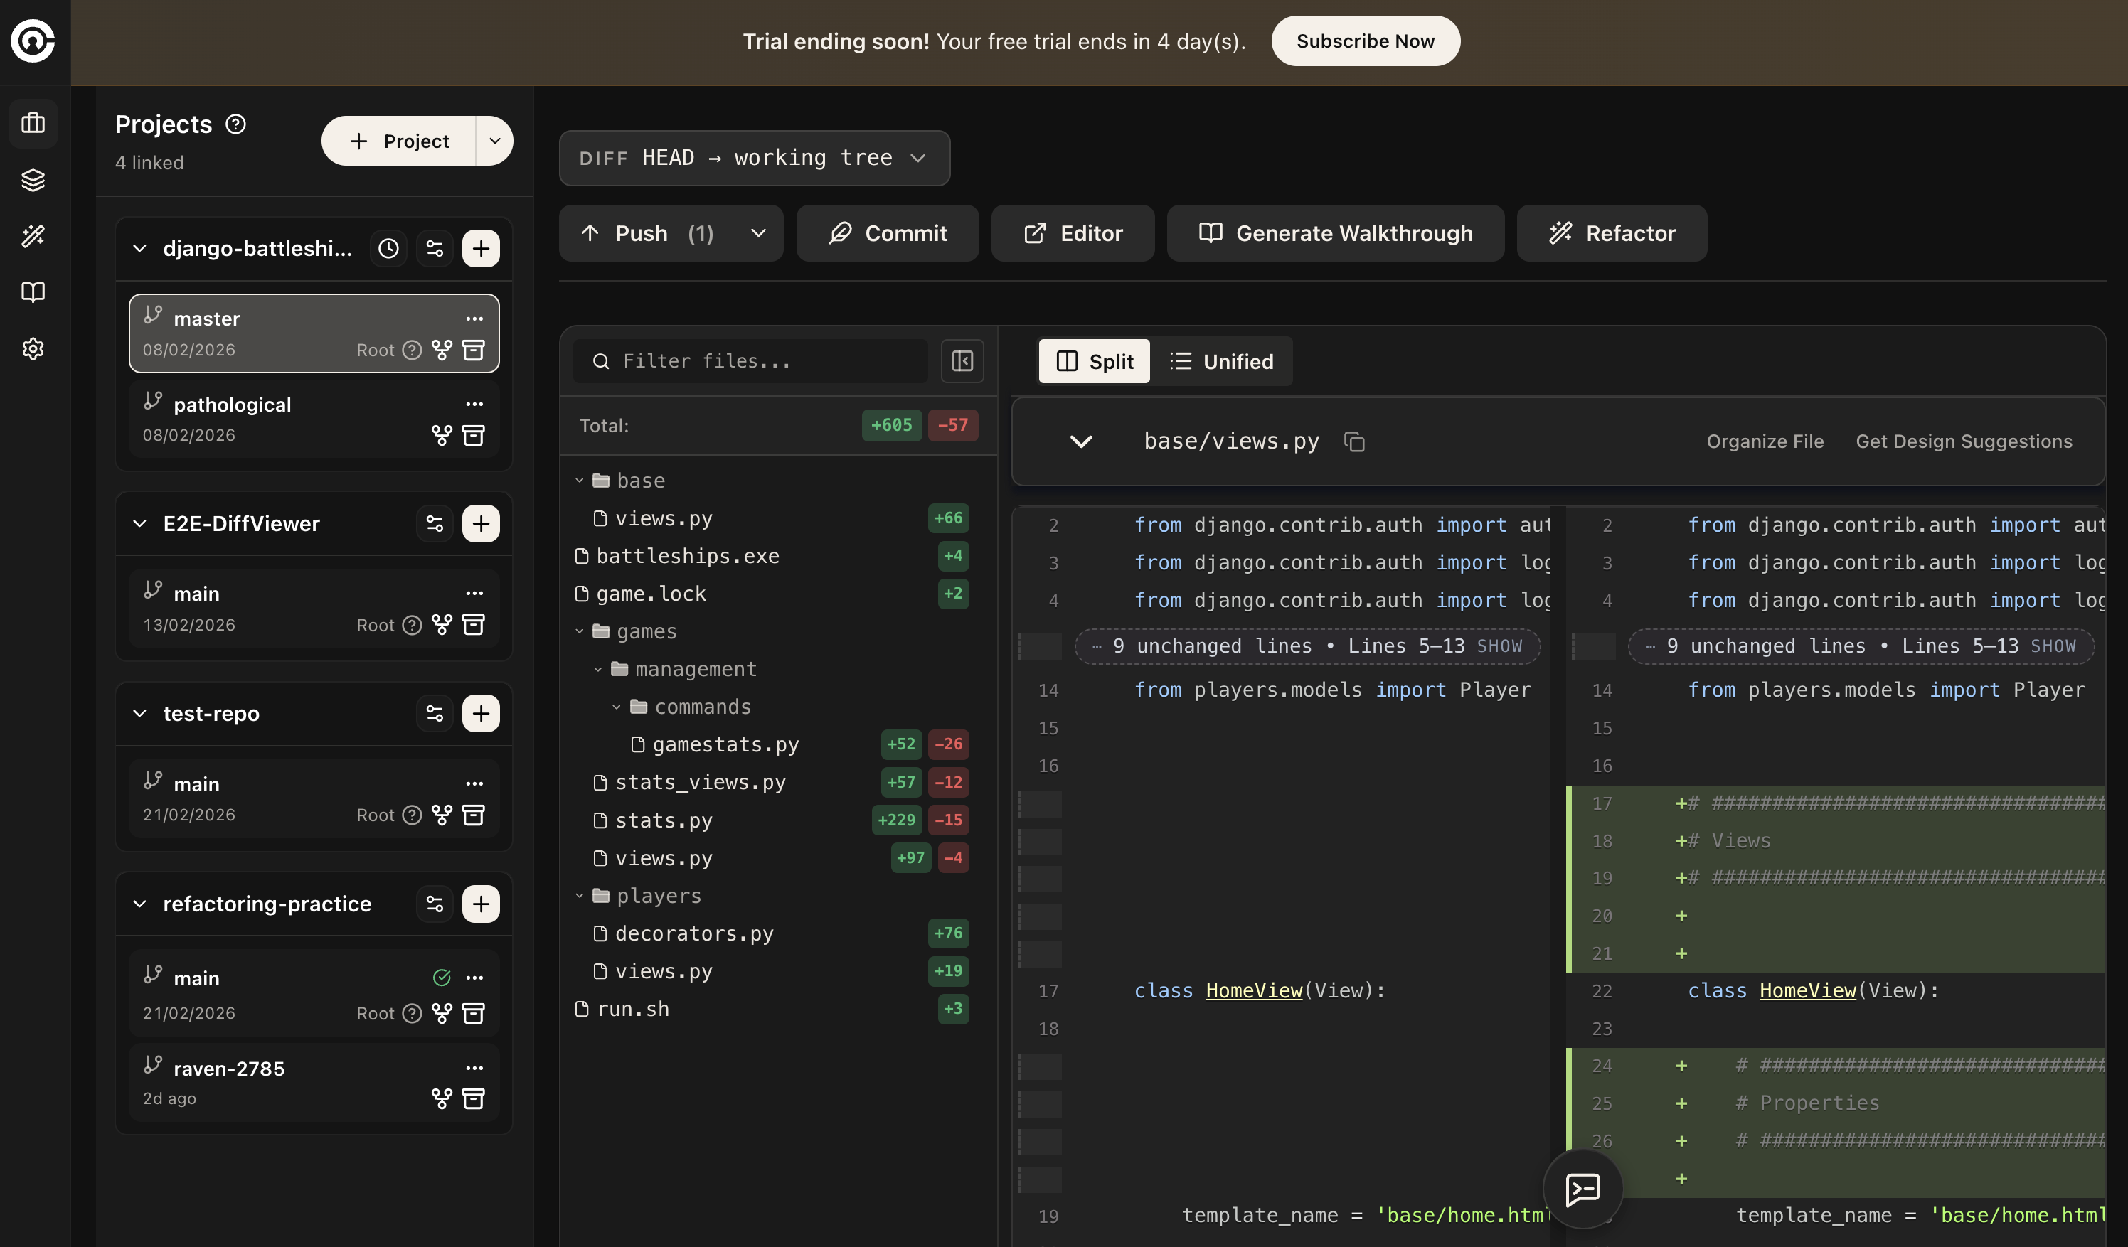Click Generate Walkthrough button
Viewport: 2128px width, 1247px height.
pyautogui.click(x=1335, y=233)
